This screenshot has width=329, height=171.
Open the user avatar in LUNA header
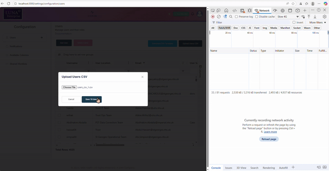pyautogui.click(x=199, y=14)
